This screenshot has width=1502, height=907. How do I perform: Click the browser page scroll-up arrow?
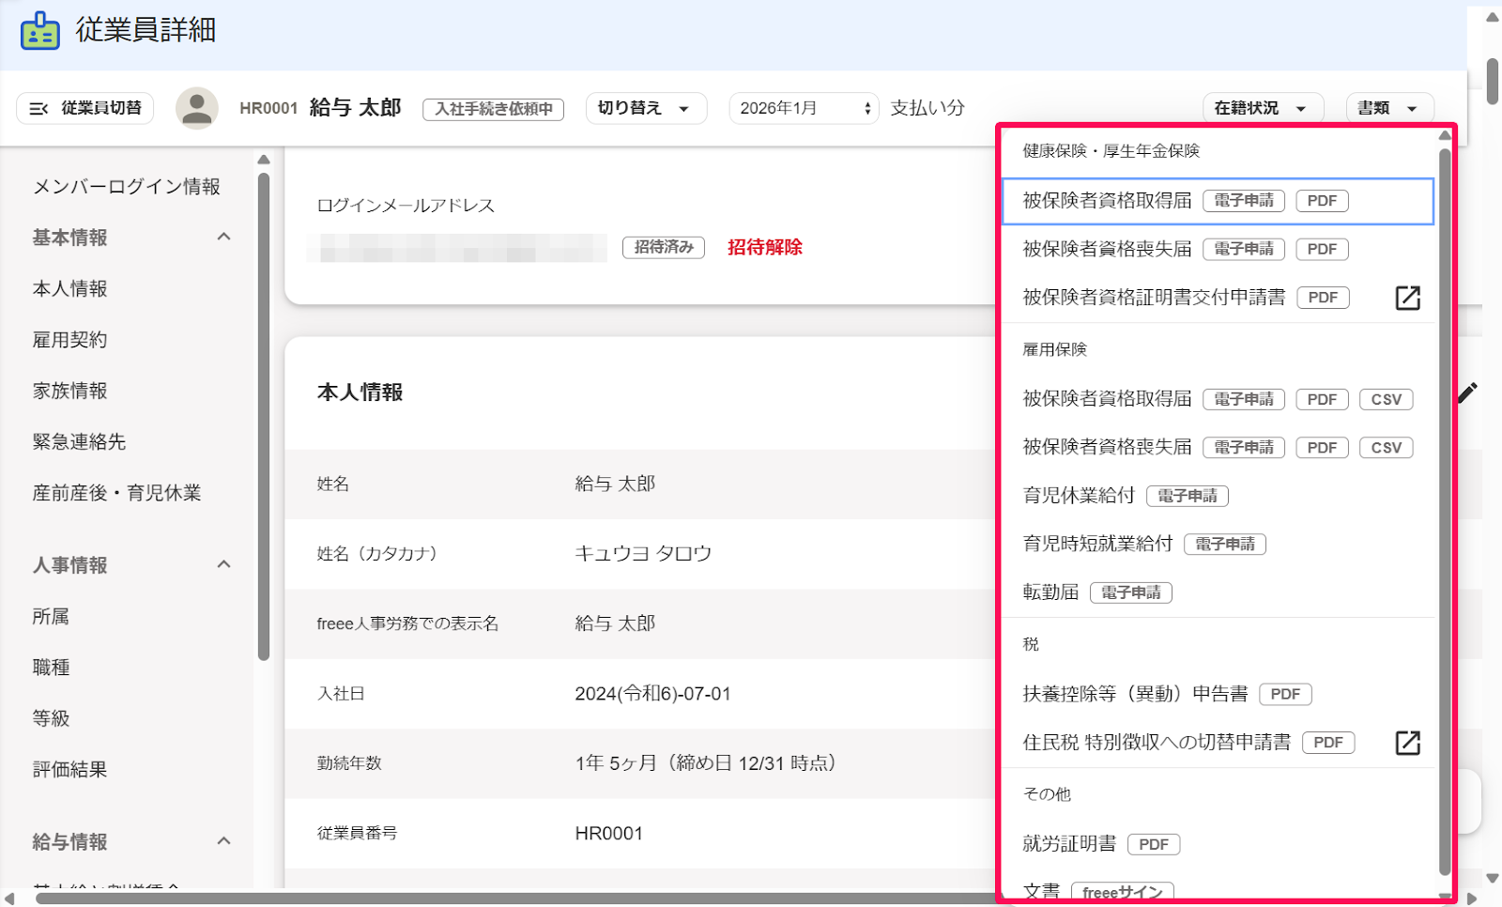[x=1493, y=17]
